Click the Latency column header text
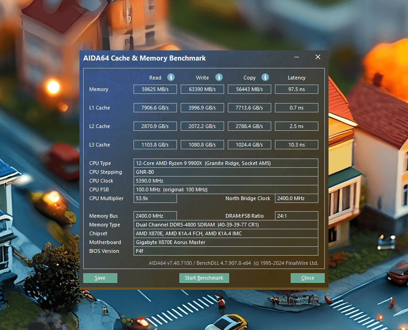 click(296, 78)
